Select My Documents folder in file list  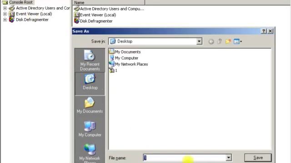coord(125,52)
